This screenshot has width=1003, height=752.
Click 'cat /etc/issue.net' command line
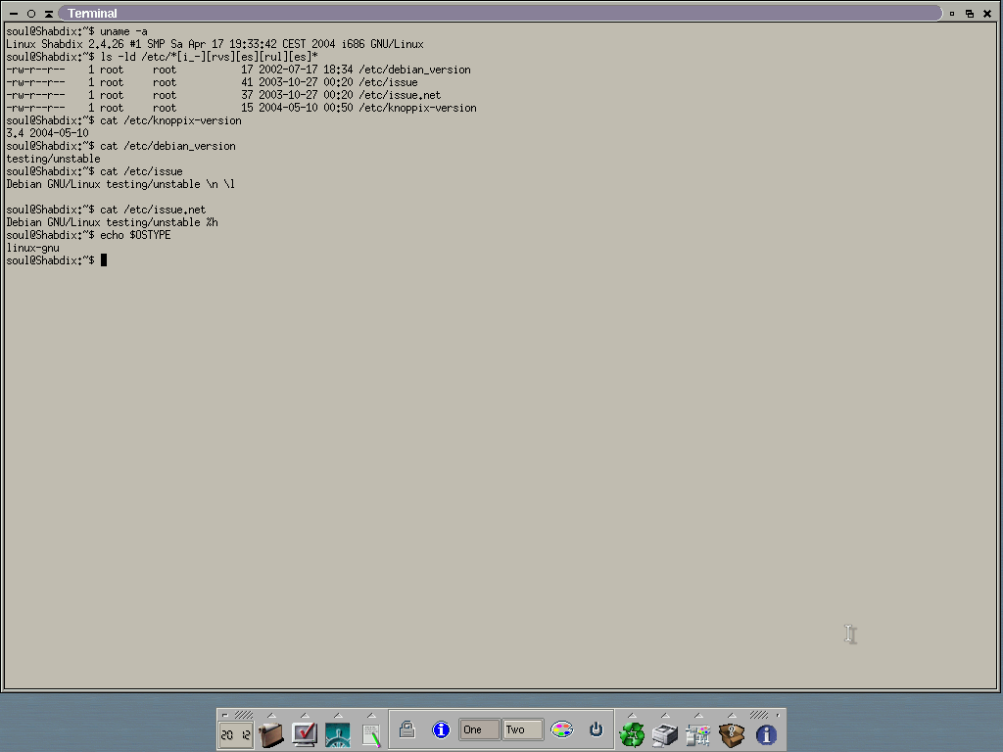pyautogui.click(x=106, y=210)
